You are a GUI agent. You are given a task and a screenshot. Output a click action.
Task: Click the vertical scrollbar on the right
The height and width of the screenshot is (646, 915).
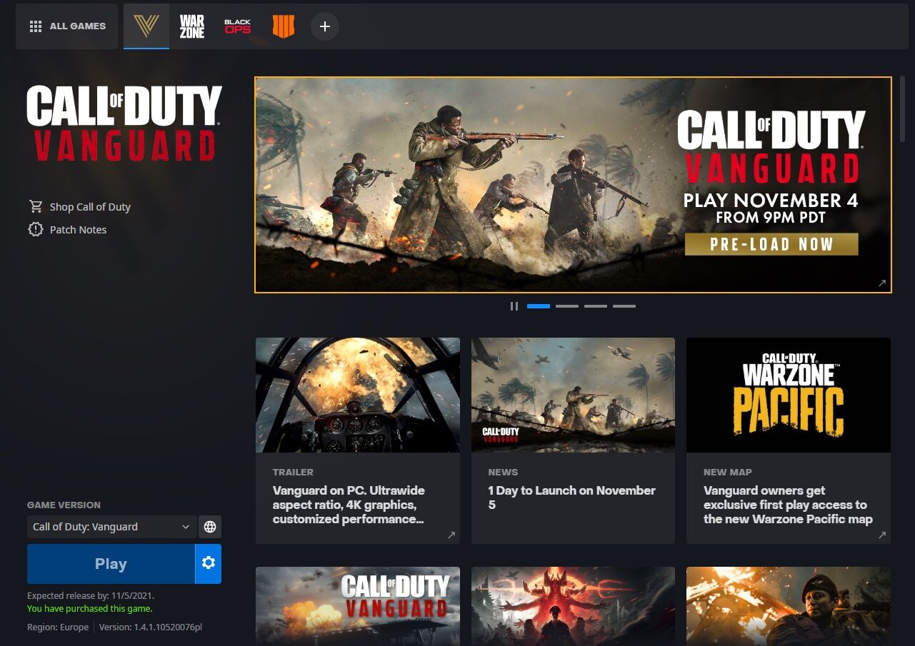coord(903,107)
